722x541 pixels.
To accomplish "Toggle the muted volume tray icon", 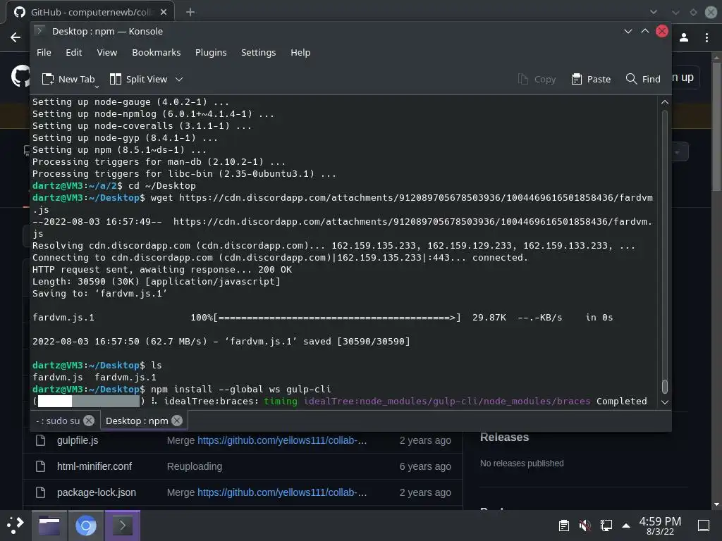I will (x=585, y=526).
